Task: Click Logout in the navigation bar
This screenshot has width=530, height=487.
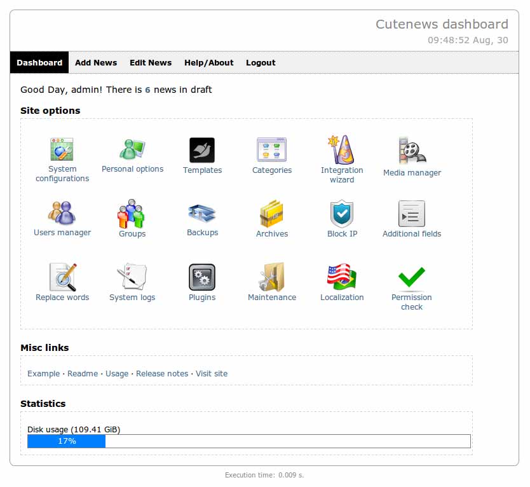Action: point(261,63)
